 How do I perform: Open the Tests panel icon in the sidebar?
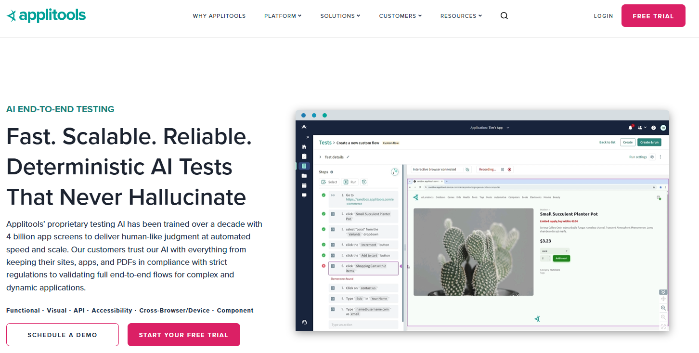tap(304, 166)
